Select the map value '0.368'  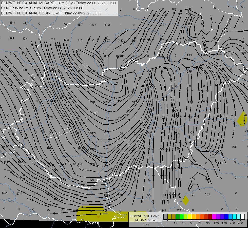pos(188,9)
